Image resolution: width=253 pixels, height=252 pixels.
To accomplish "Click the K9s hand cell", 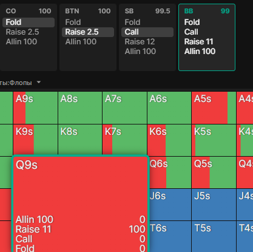I will point(36,140).
